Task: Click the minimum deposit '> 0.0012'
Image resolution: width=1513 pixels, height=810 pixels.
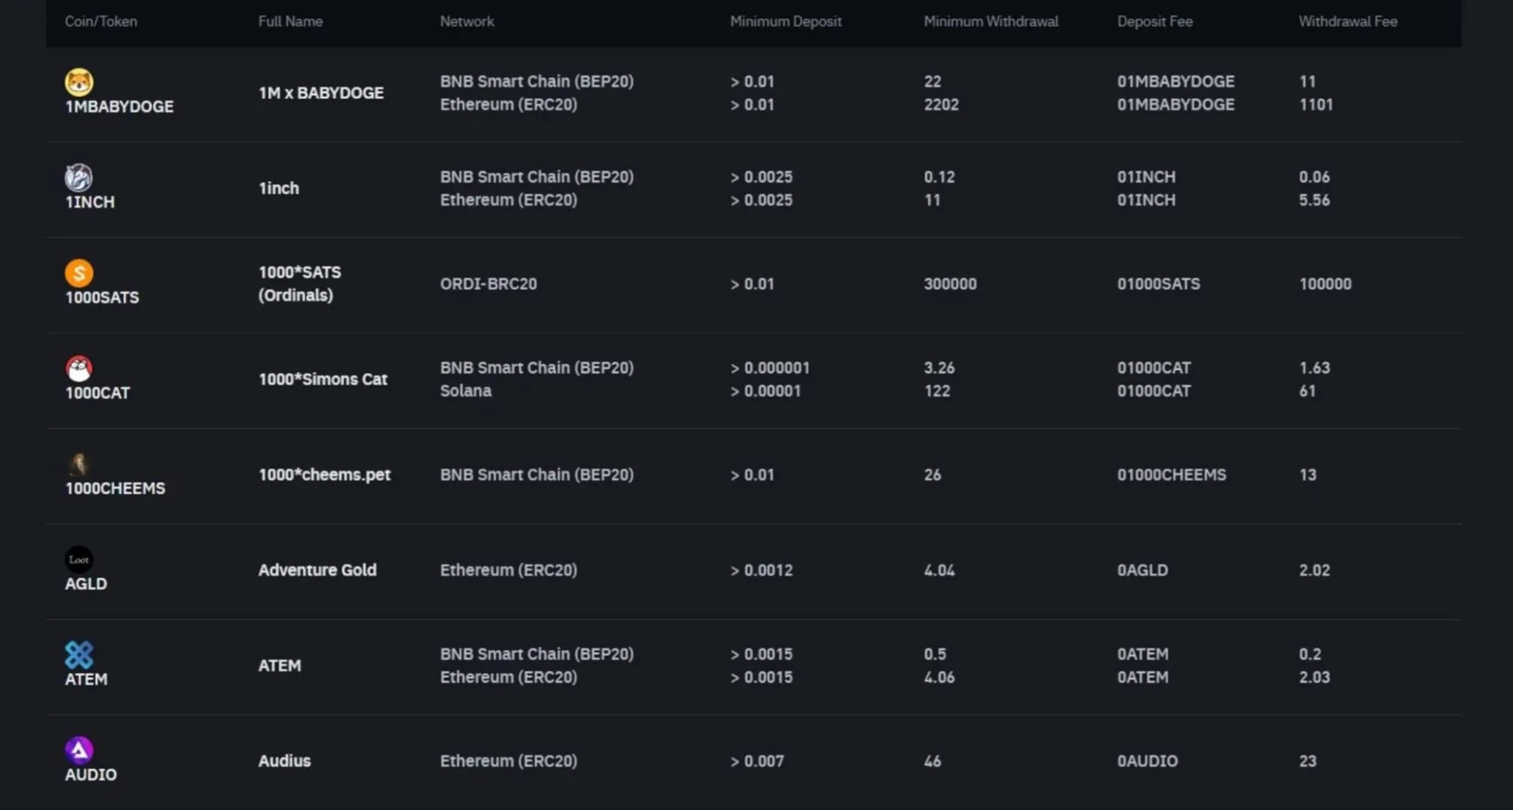Action: pyautogui.click(x=761, y=570)
